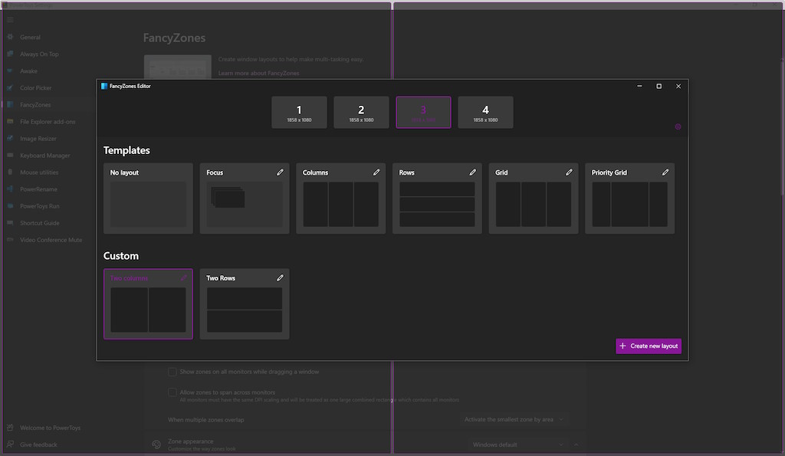Choose the No layout template
Viewport: 785px width, 456px height.
click(x=148, y=198)
